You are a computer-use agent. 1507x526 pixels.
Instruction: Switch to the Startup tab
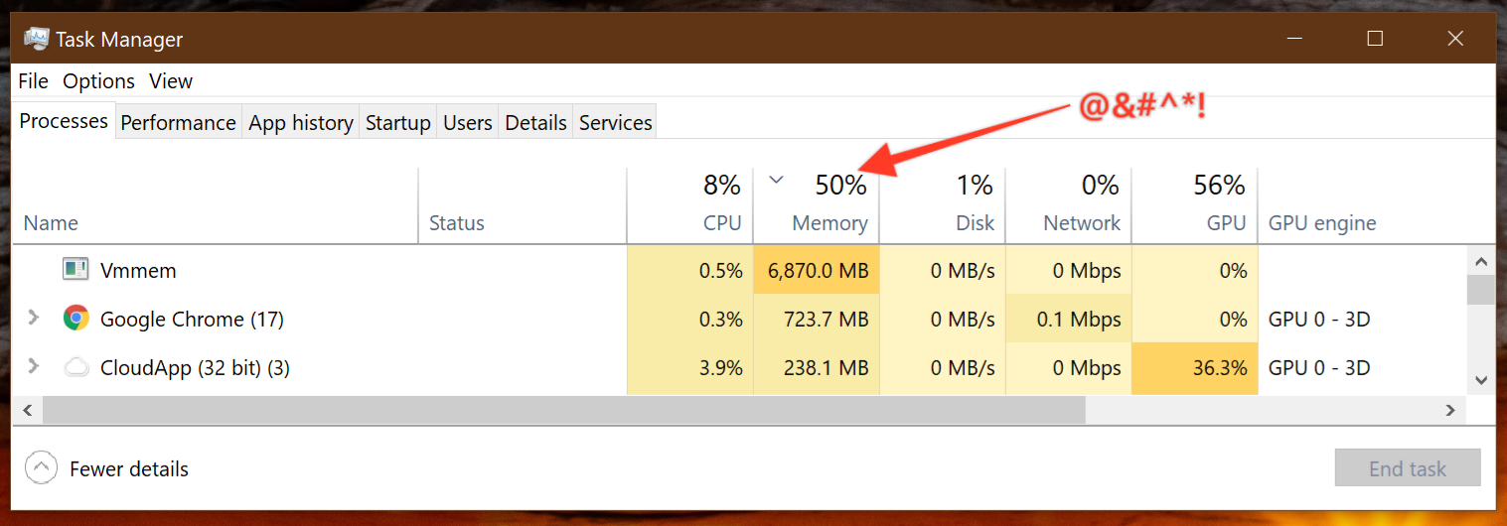(397, 122)
